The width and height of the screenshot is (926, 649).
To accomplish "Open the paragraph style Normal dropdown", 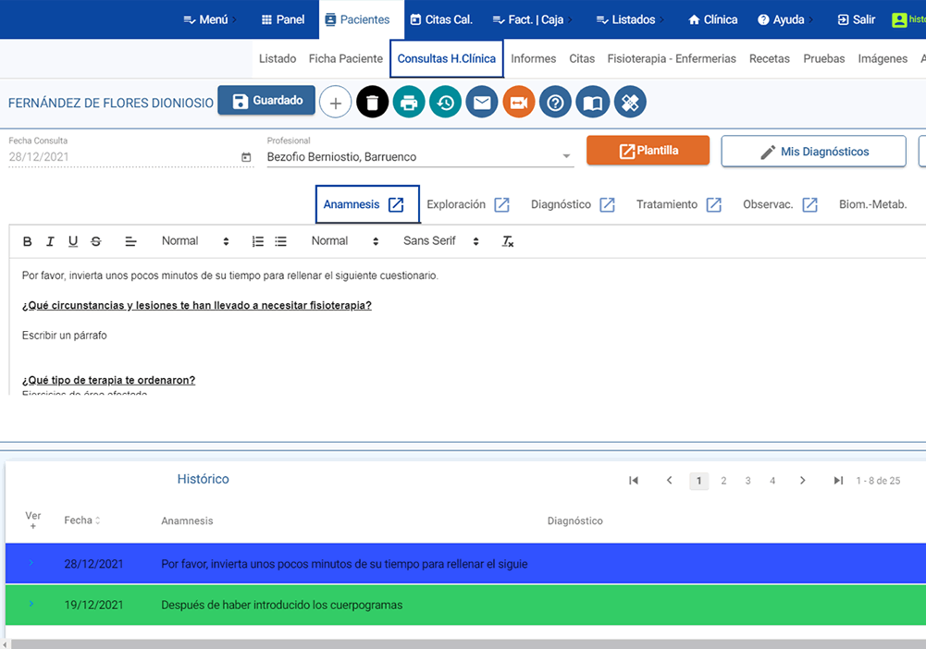I will pyautogui.click(x=194, y=241).
